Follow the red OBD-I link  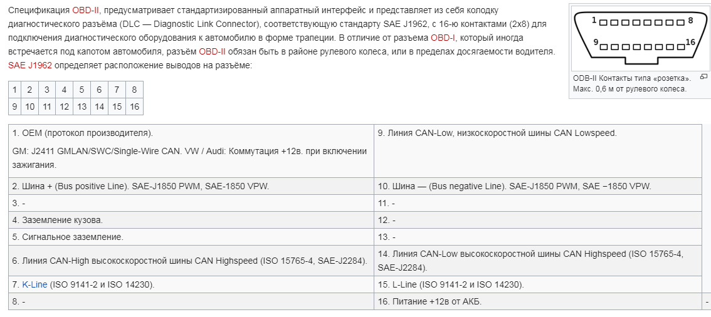(x=443, y=38)
